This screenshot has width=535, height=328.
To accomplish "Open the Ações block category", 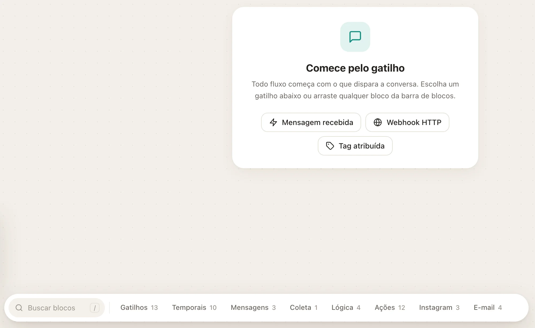I will point(390,308).
